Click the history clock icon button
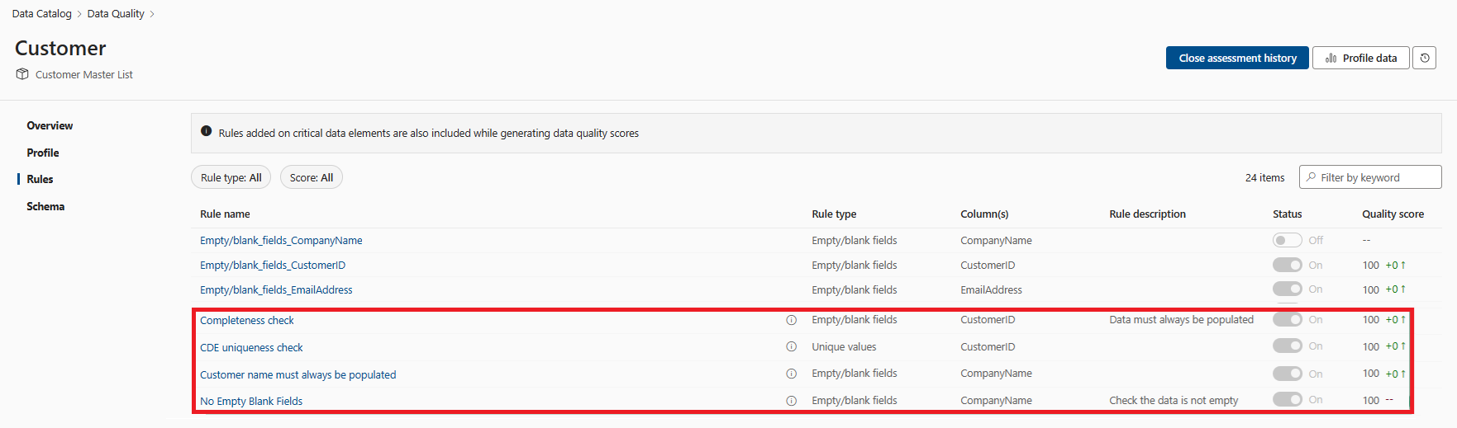 [1424, 58]
